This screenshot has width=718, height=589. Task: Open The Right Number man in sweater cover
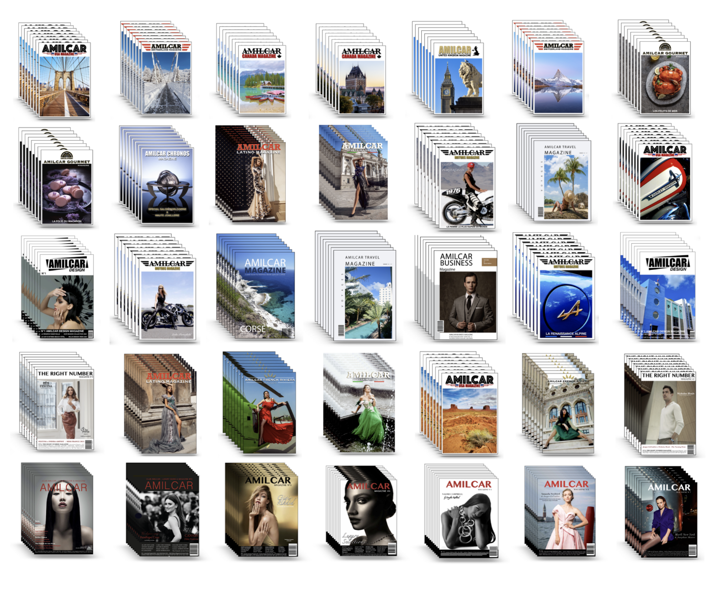[x=668, y=413]
